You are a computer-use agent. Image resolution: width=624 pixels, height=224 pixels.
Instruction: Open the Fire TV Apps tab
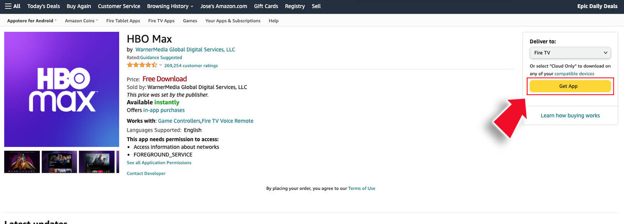click(x=161, y=21)
